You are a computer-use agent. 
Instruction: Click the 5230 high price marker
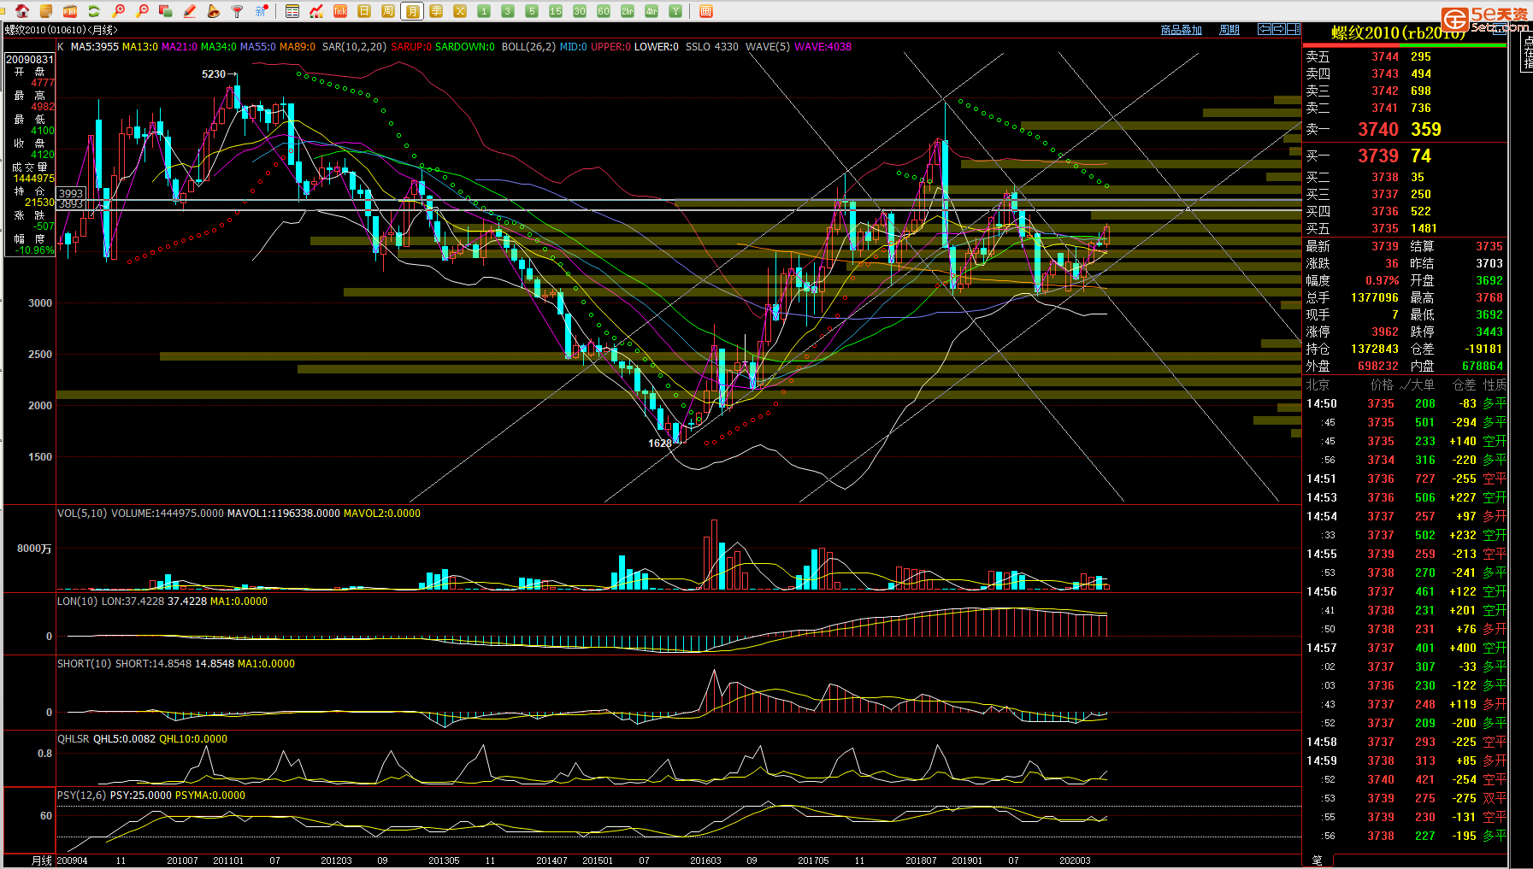click(x=214, y=74)
